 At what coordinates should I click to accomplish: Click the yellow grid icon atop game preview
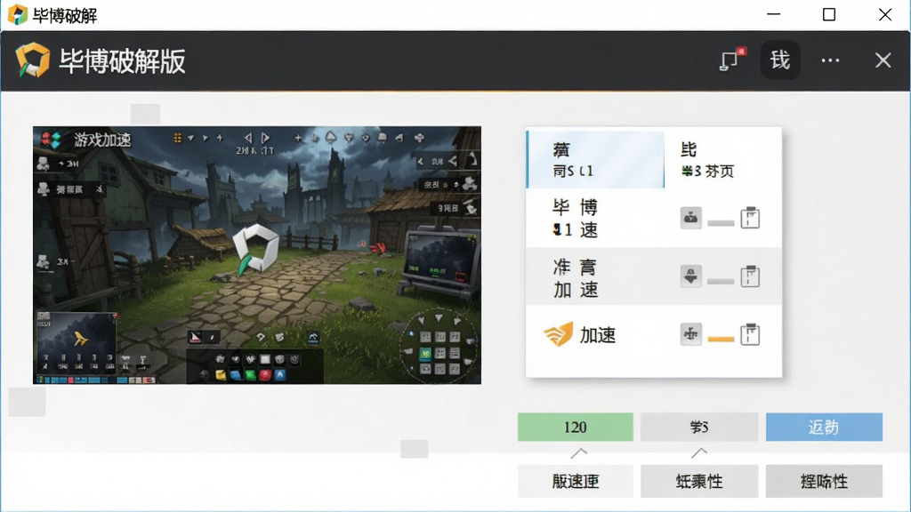coord(178,138)
